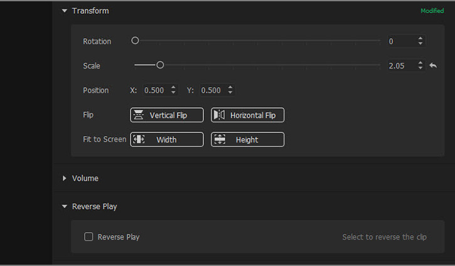Click the Fit to Height icon
Screen dimensions: 455x266
pos(219,139)
